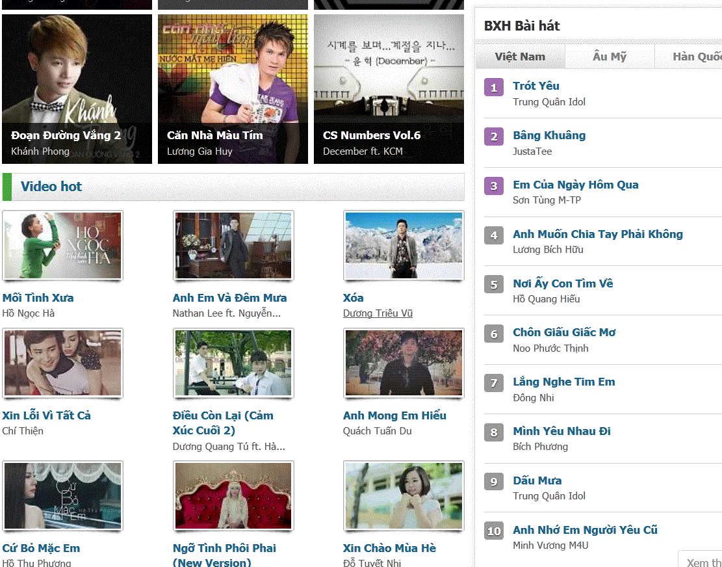Viewport: 722px width, 567px height.
Task: Click the rank 10 badge in chart
Action: tap(494, 531)
